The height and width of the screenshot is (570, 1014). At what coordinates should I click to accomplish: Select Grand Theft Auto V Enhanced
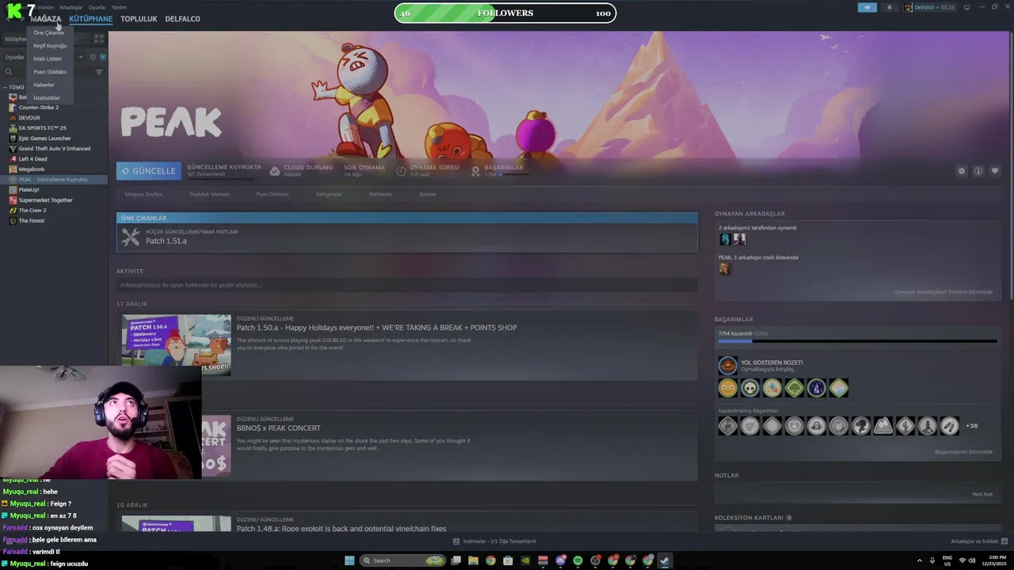[x=55, y=149]
